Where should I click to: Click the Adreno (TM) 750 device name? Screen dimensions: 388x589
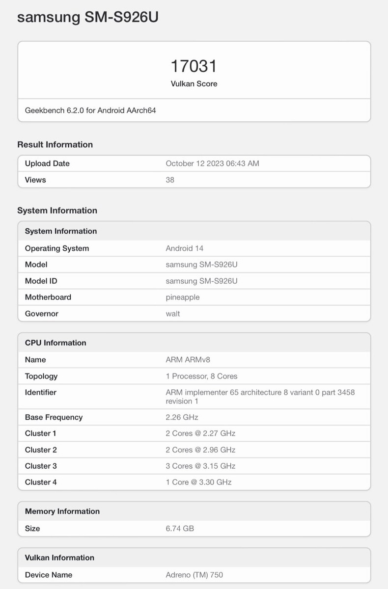click(194, 575)
